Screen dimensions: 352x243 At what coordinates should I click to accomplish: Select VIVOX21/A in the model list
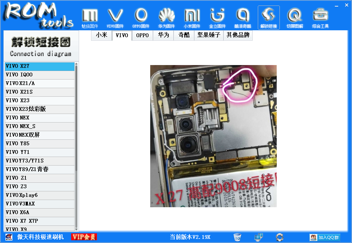(x=40, y=83)
